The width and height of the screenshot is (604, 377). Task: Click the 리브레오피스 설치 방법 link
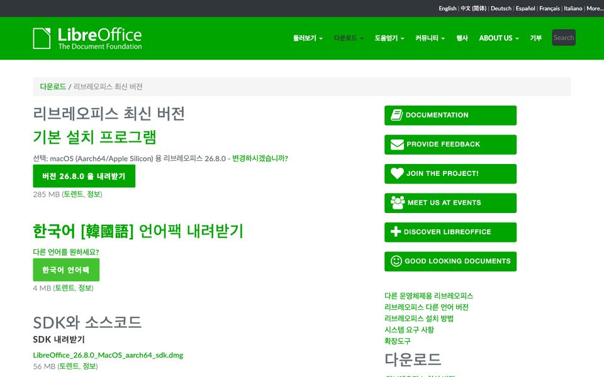(x=419, y=319)
